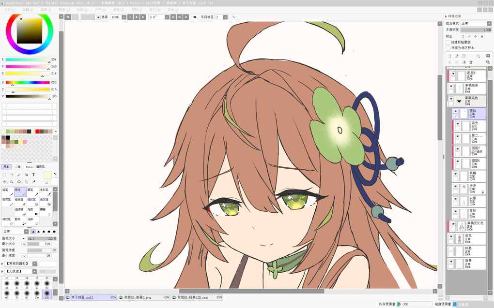Switch to 欧若拉-经典L2D.png document tab
This screenshot has width=494, height=308.
point(197,297)
